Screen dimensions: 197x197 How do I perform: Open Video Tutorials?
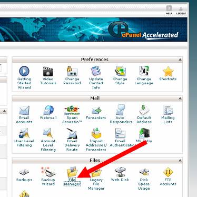tap(48, 75)
